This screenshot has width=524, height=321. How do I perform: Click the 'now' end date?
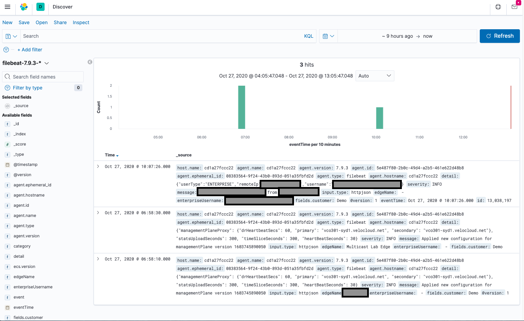[x=428, y=36]
